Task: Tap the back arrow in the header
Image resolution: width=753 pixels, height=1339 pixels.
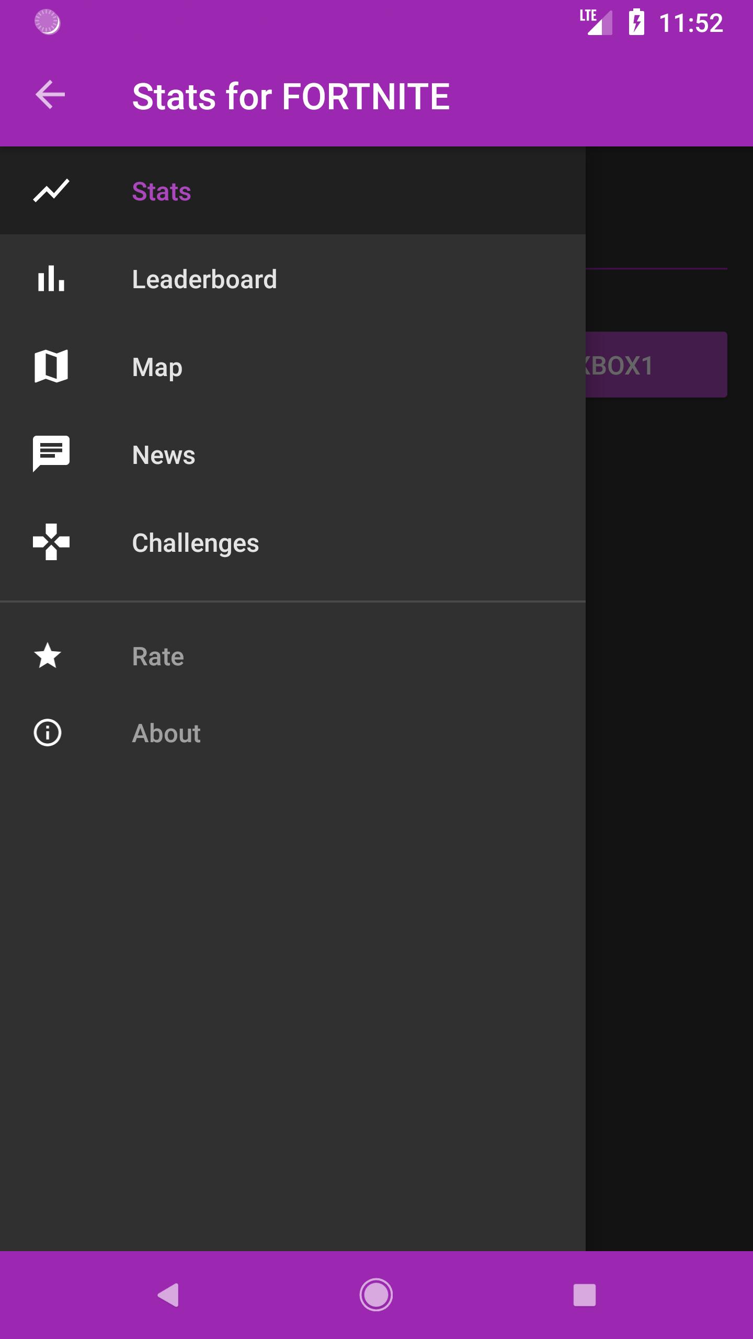Action: click(50, 95)
